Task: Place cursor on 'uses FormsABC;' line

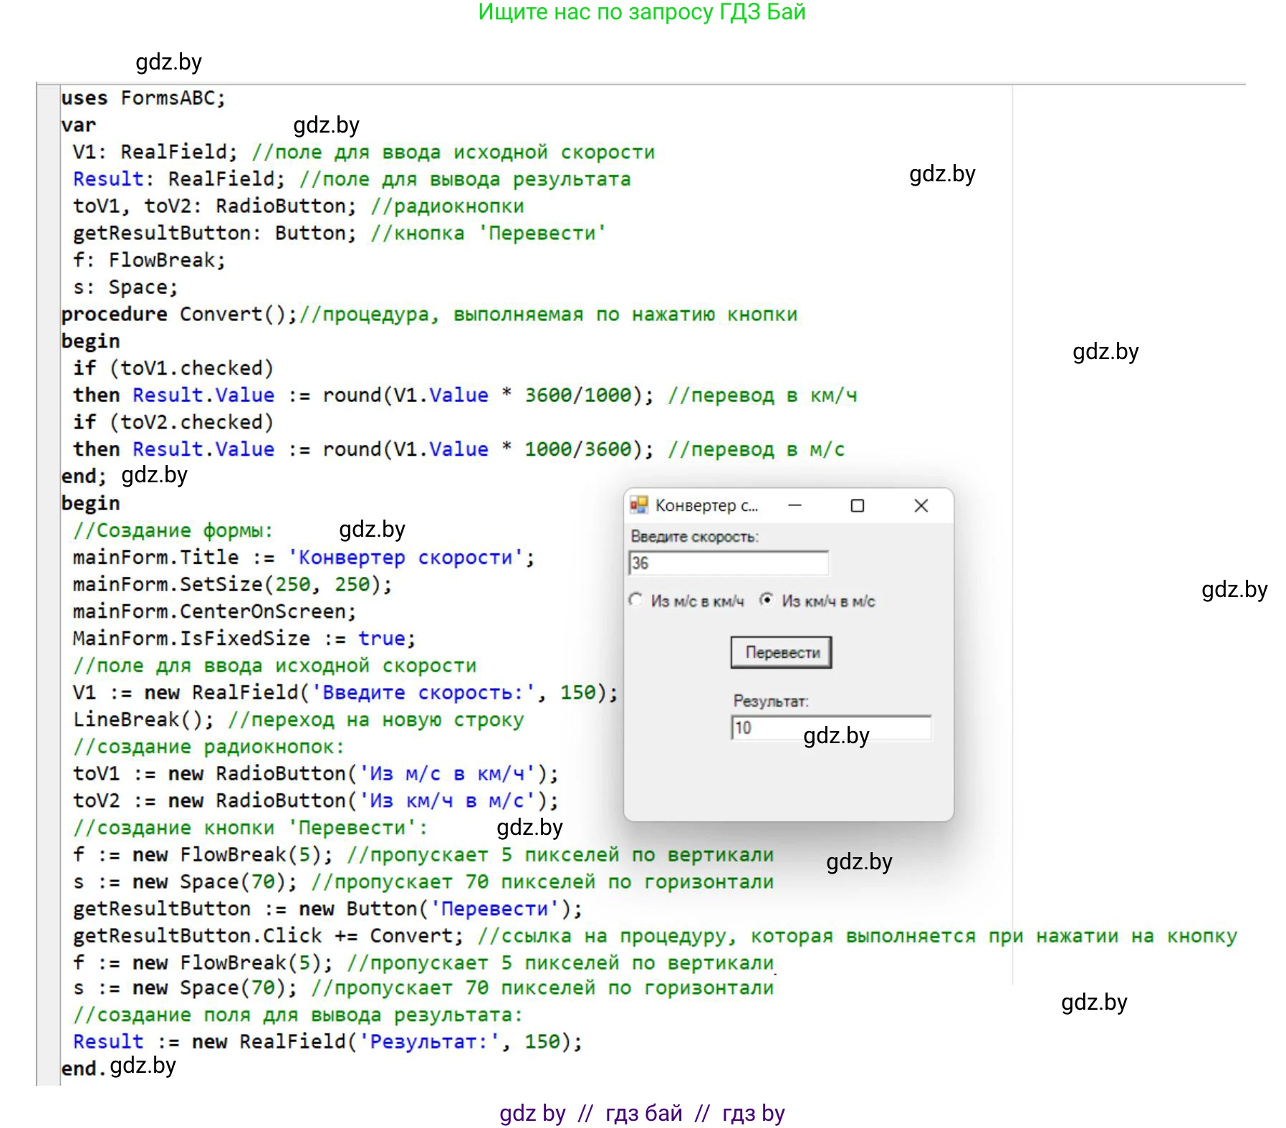Action: (143, 98)
